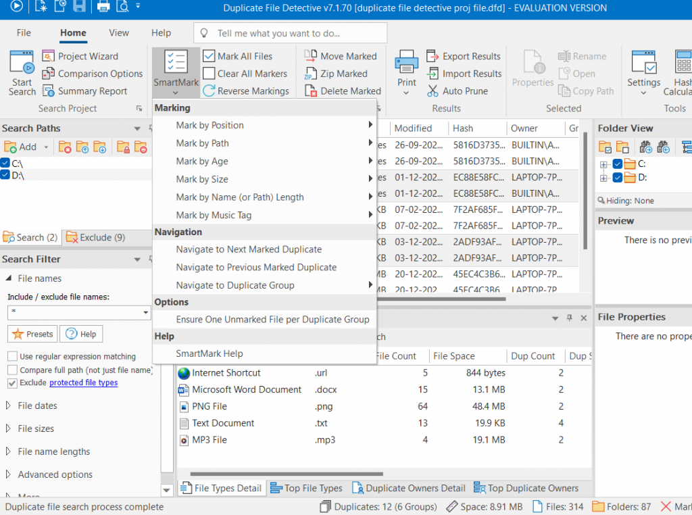The width and height of the screenshot is (692, 515).
Task: Click Export Results
Action: point(464,57)
